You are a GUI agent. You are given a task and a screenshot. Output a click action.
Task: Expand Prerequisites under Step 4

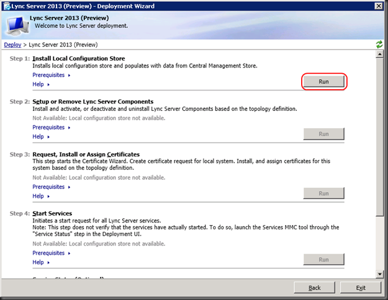52,253
